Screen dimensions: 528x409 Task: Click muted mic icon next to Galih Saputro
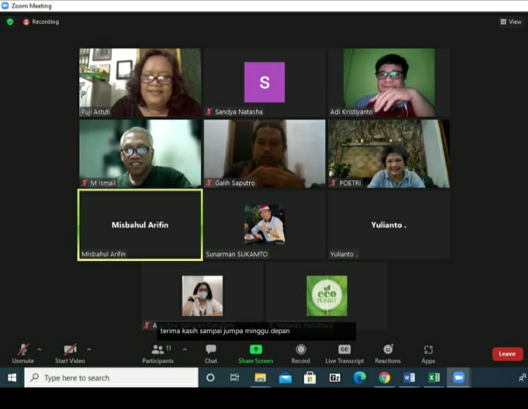coord(209,183)
